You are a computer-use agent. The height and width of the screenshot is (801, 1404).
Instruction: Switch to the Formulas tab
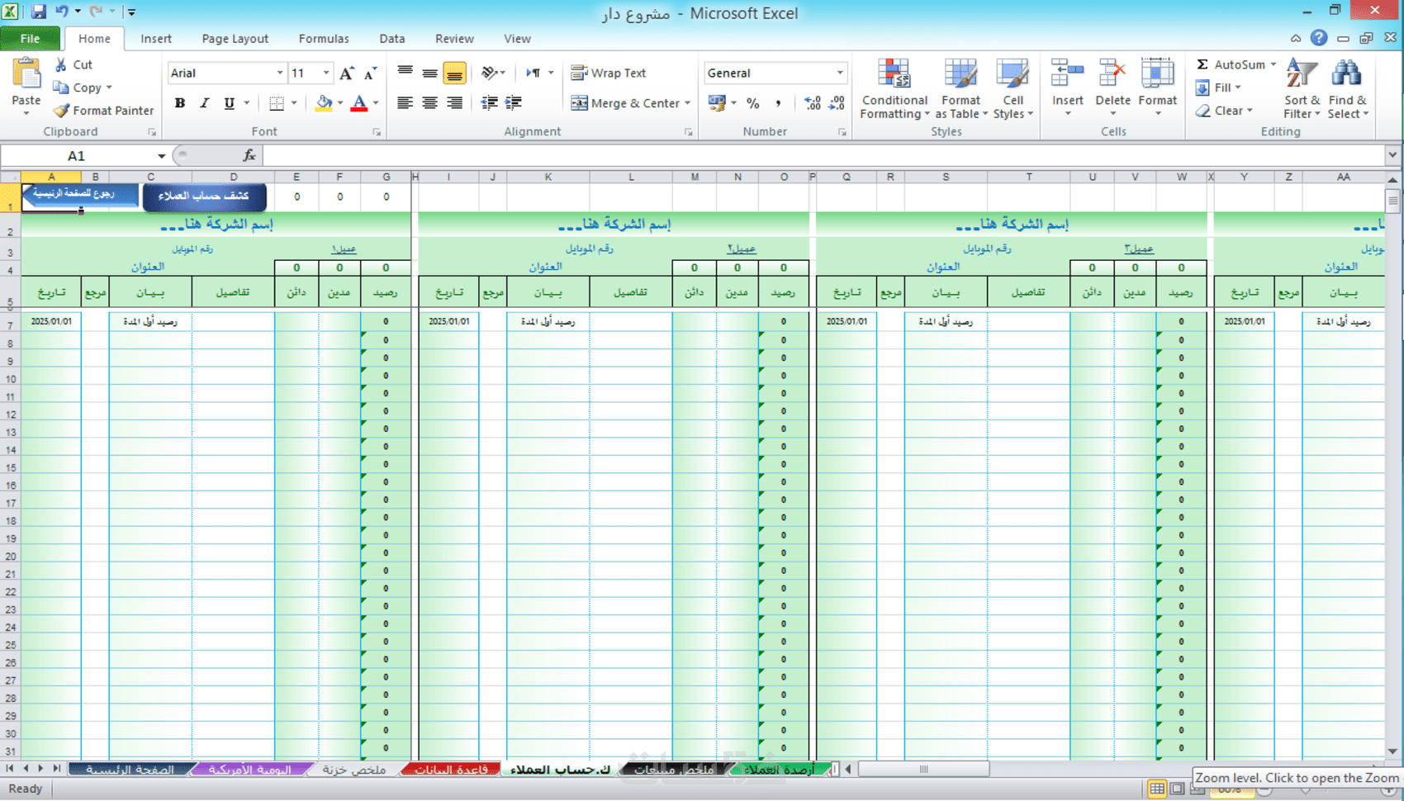(324, 39)
